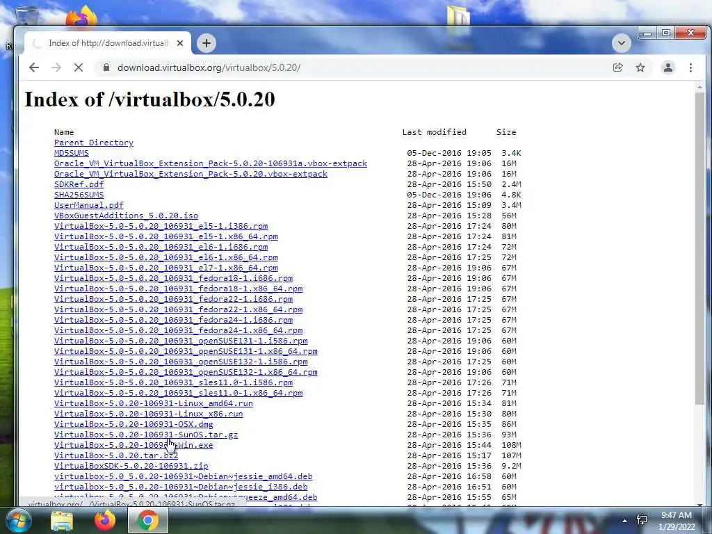Download the el5-1.i386.rpm package
The width and height of the screenshot is (712, 534).
[161, 226]
